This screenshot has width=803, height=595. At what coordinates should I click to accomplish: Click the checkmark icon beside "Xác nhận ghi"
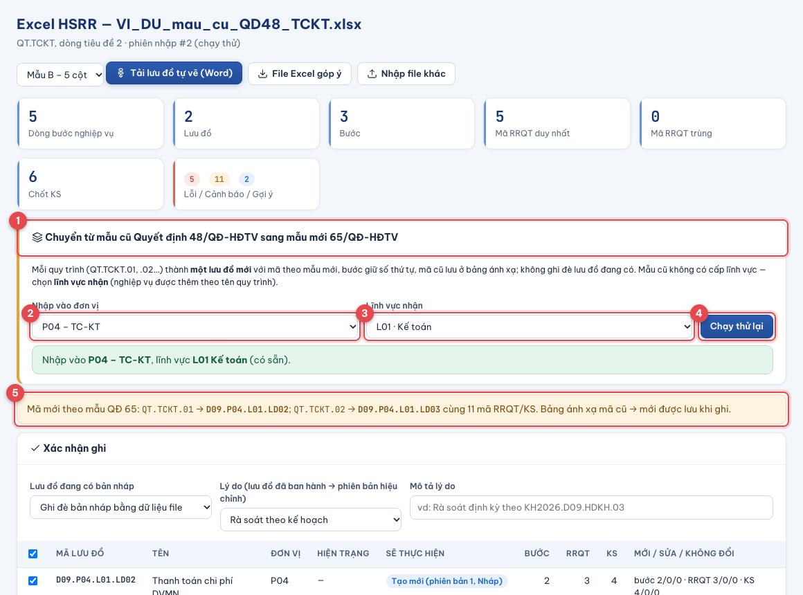click(x=35, y=448)
